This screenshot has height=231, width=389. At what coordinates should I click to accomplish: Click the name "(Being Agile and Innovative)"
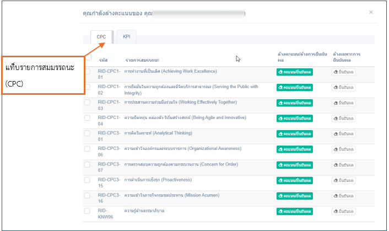(219, 117)
